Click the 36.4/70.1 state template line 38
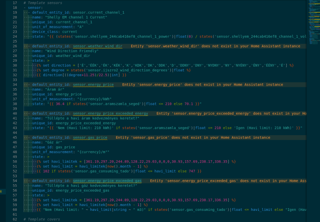 (117, 104)
